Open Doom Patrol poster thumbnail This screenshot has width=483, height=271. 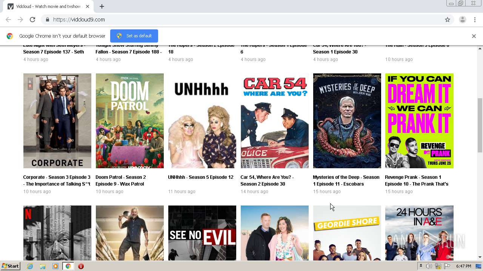click(130, 121)
